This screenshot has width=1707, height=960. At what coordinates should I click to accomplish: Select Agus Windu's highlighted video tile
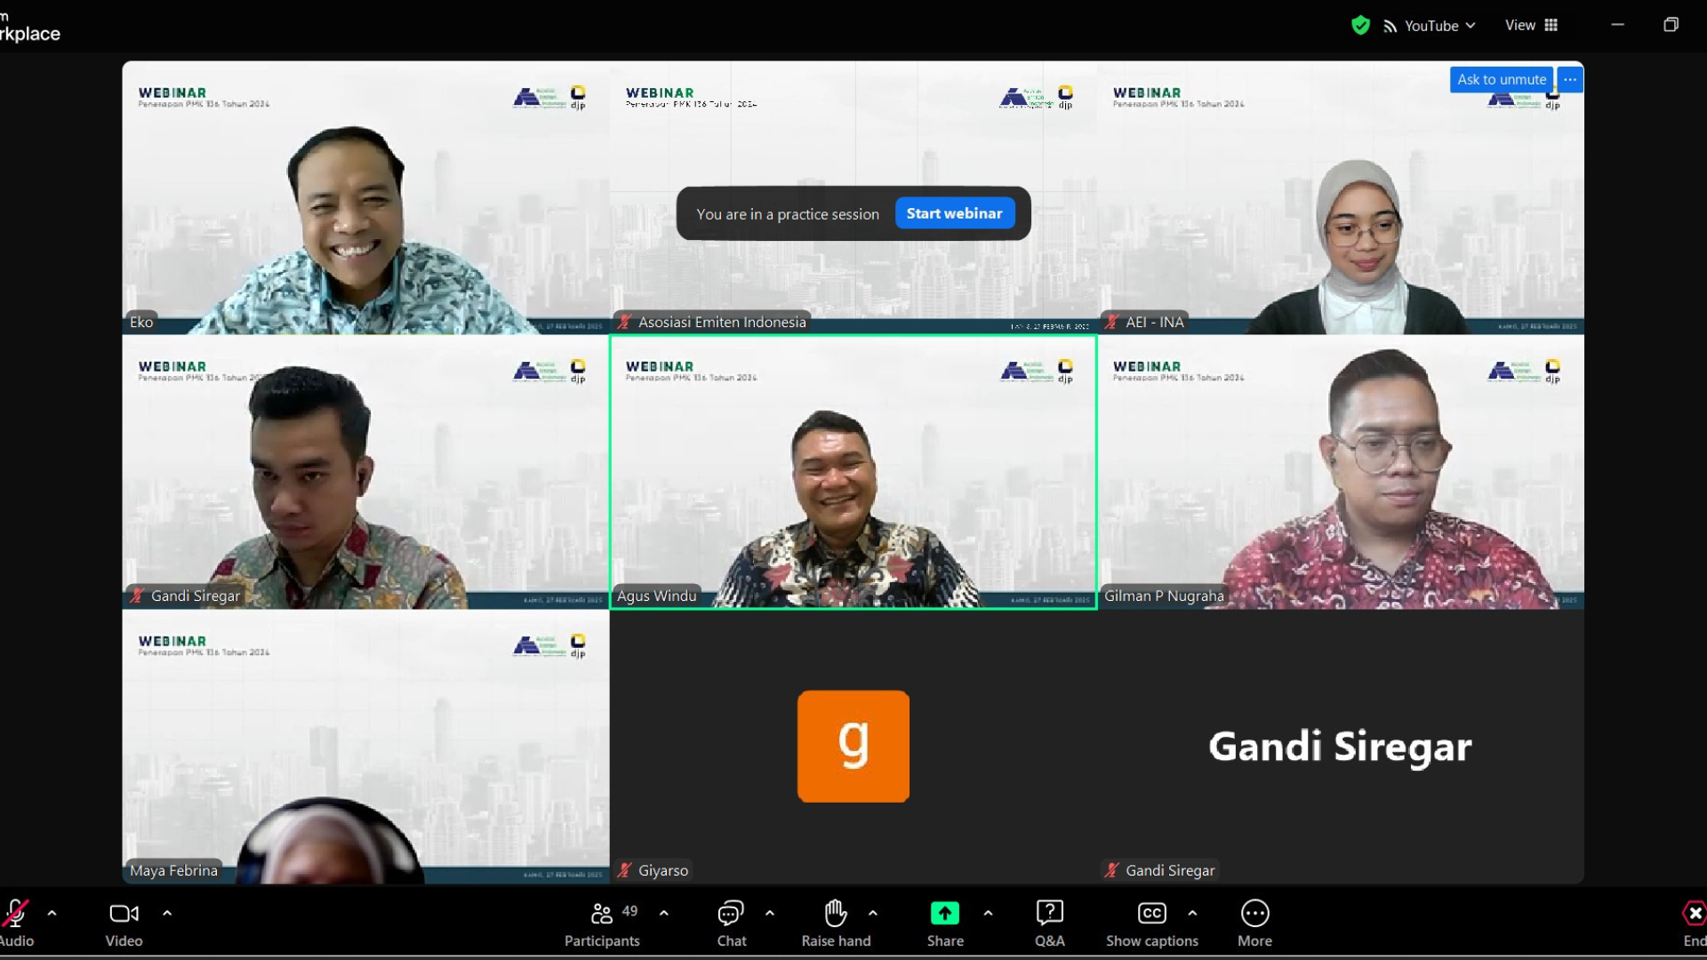(853, 472)
